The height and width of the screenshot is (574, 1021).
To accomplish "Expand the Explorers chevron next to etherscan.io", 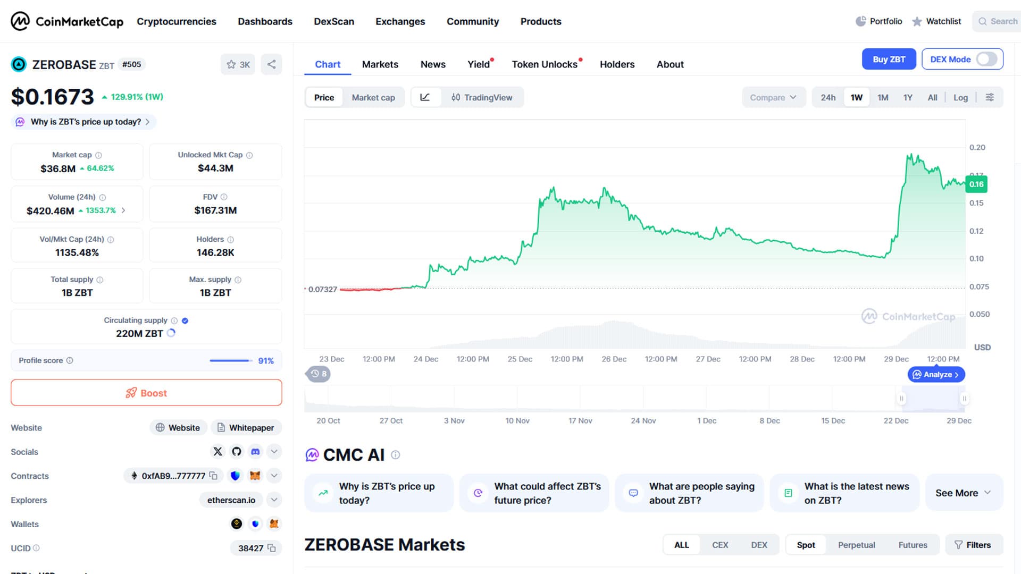I will (274, 500).
